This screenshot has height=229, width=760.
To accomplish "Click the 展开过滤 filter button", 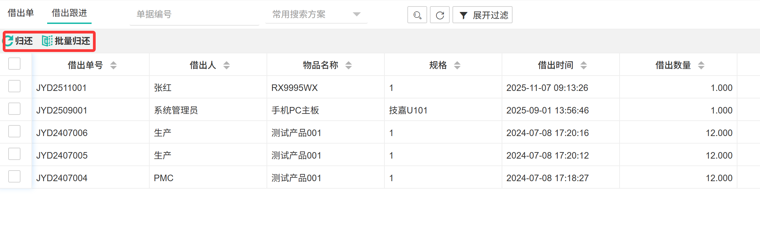I will 482,15.
